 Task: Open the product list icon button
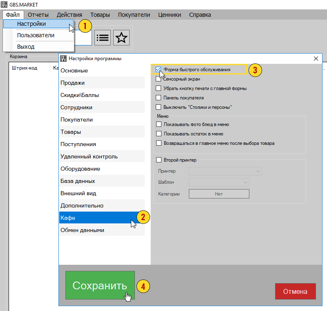pyautogui.click(x=103, y=38)
